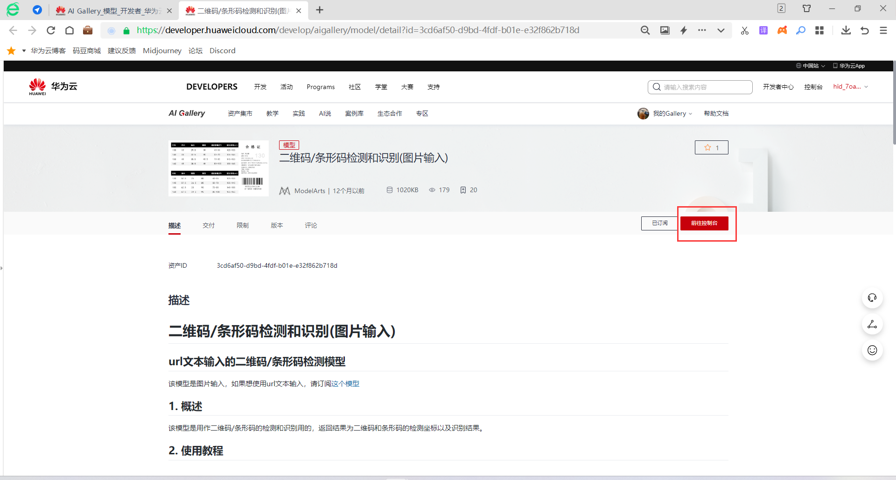Open the briefcase icon beside the address bar
896x480 pixels.
click(88, 30)
